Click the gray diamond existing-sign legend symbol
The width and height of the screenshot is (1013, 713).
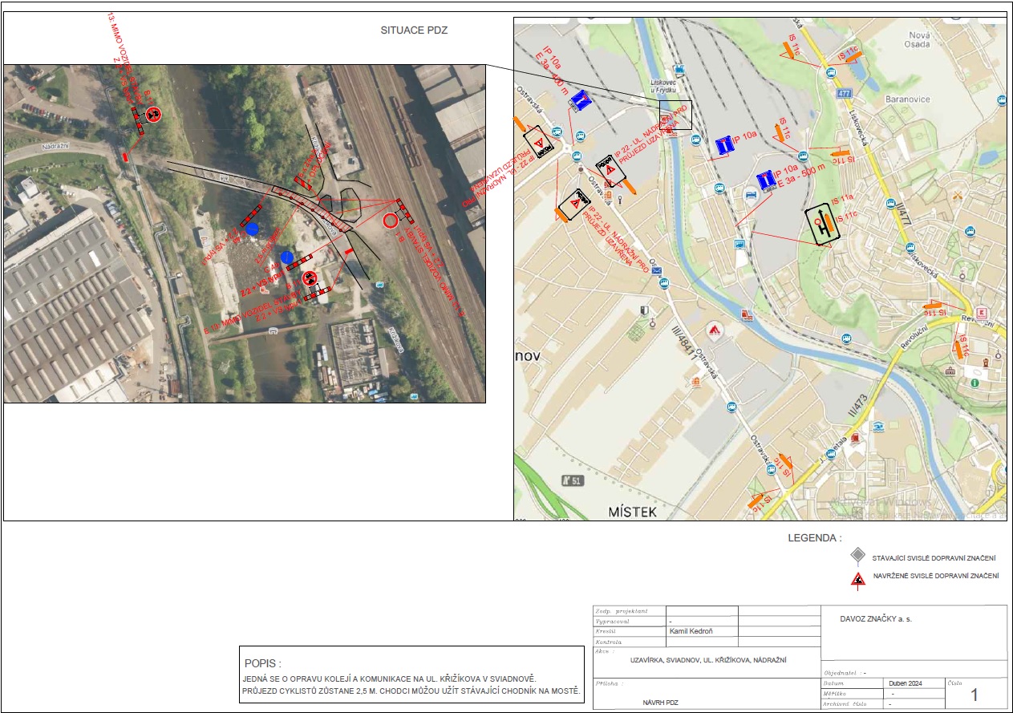pos(858,557)
